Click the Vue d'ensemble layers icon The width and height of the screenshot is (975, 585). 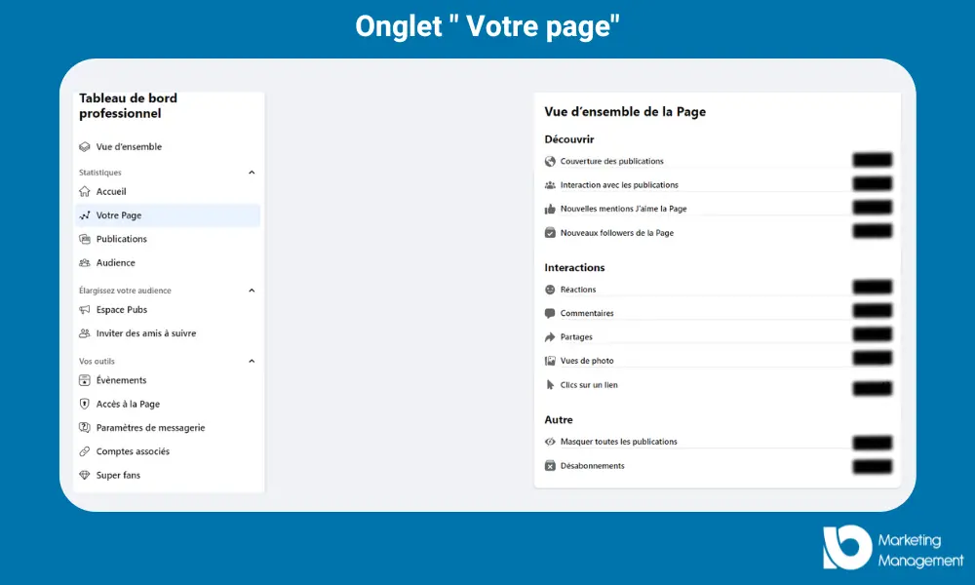[85, 146]
